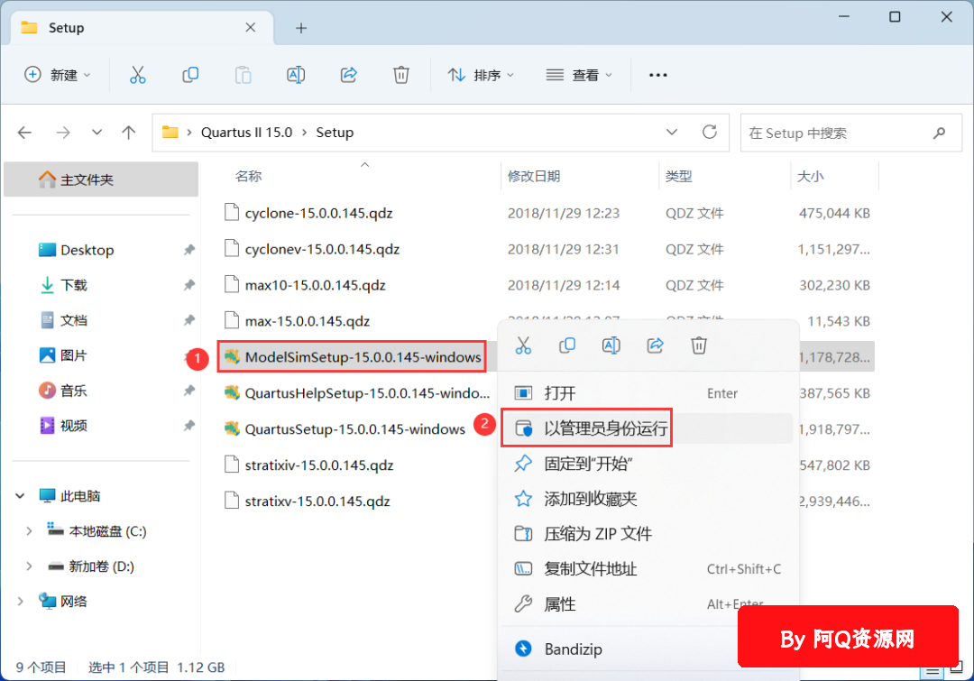Sort files by the 大小 column header

(x=811, y=177)
